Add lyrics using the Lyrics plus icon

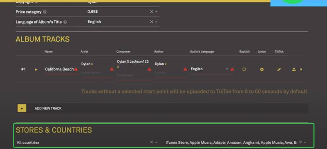click(262, 69)
